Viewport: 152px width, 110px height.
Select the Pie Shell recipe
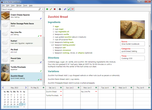tap(22, 51)
